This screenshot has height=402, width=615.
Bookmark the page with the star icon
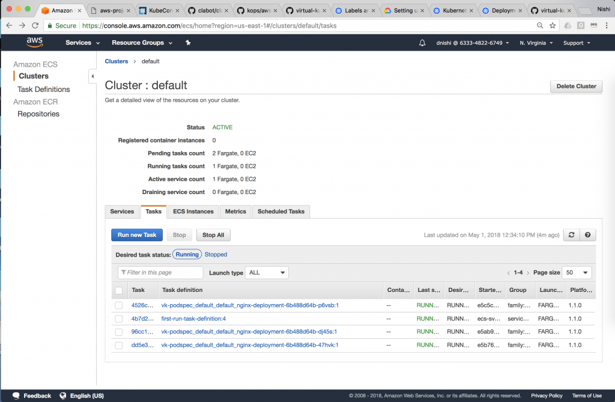coord(553,25)
